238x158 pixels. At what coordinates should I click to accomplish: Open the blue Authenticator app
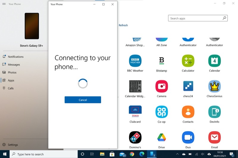pos(188,40)
